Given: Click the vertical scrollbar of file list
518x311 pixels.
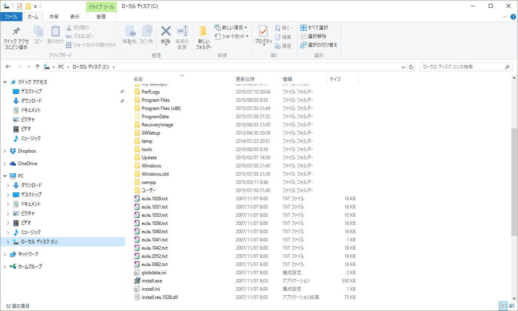Looking at the screenshot, I should point(514,182).
